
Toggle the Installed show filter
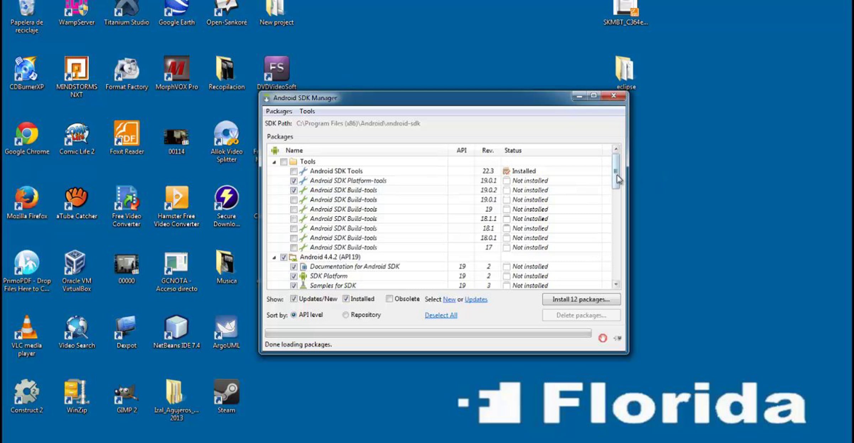click(x=346, y=299)
